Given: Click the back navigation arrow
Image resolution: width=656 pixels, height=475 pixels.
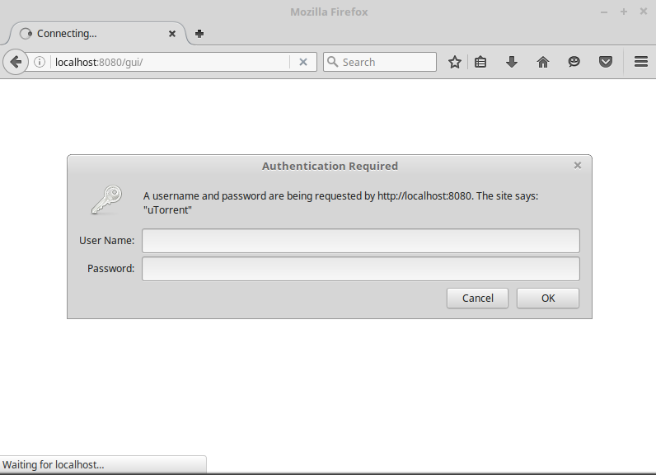Looking at the screenshot, I should tap(16, 62).
